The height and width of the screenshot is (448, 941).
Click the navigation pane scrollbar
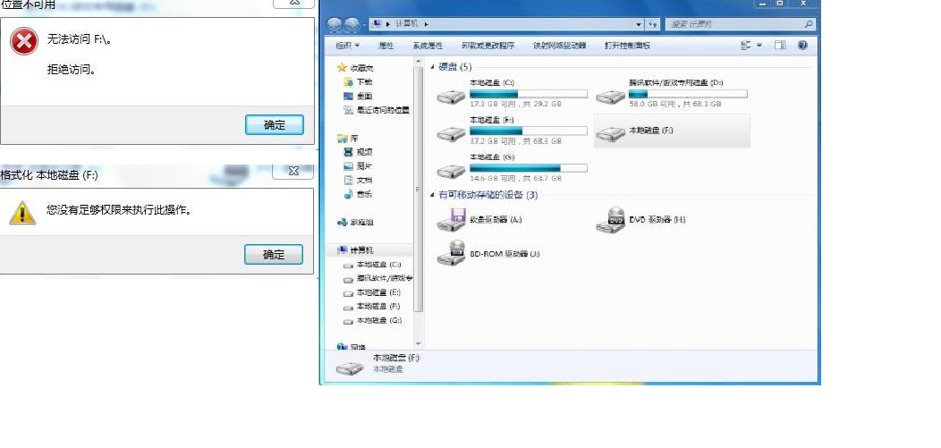click(x=419, y=189)
